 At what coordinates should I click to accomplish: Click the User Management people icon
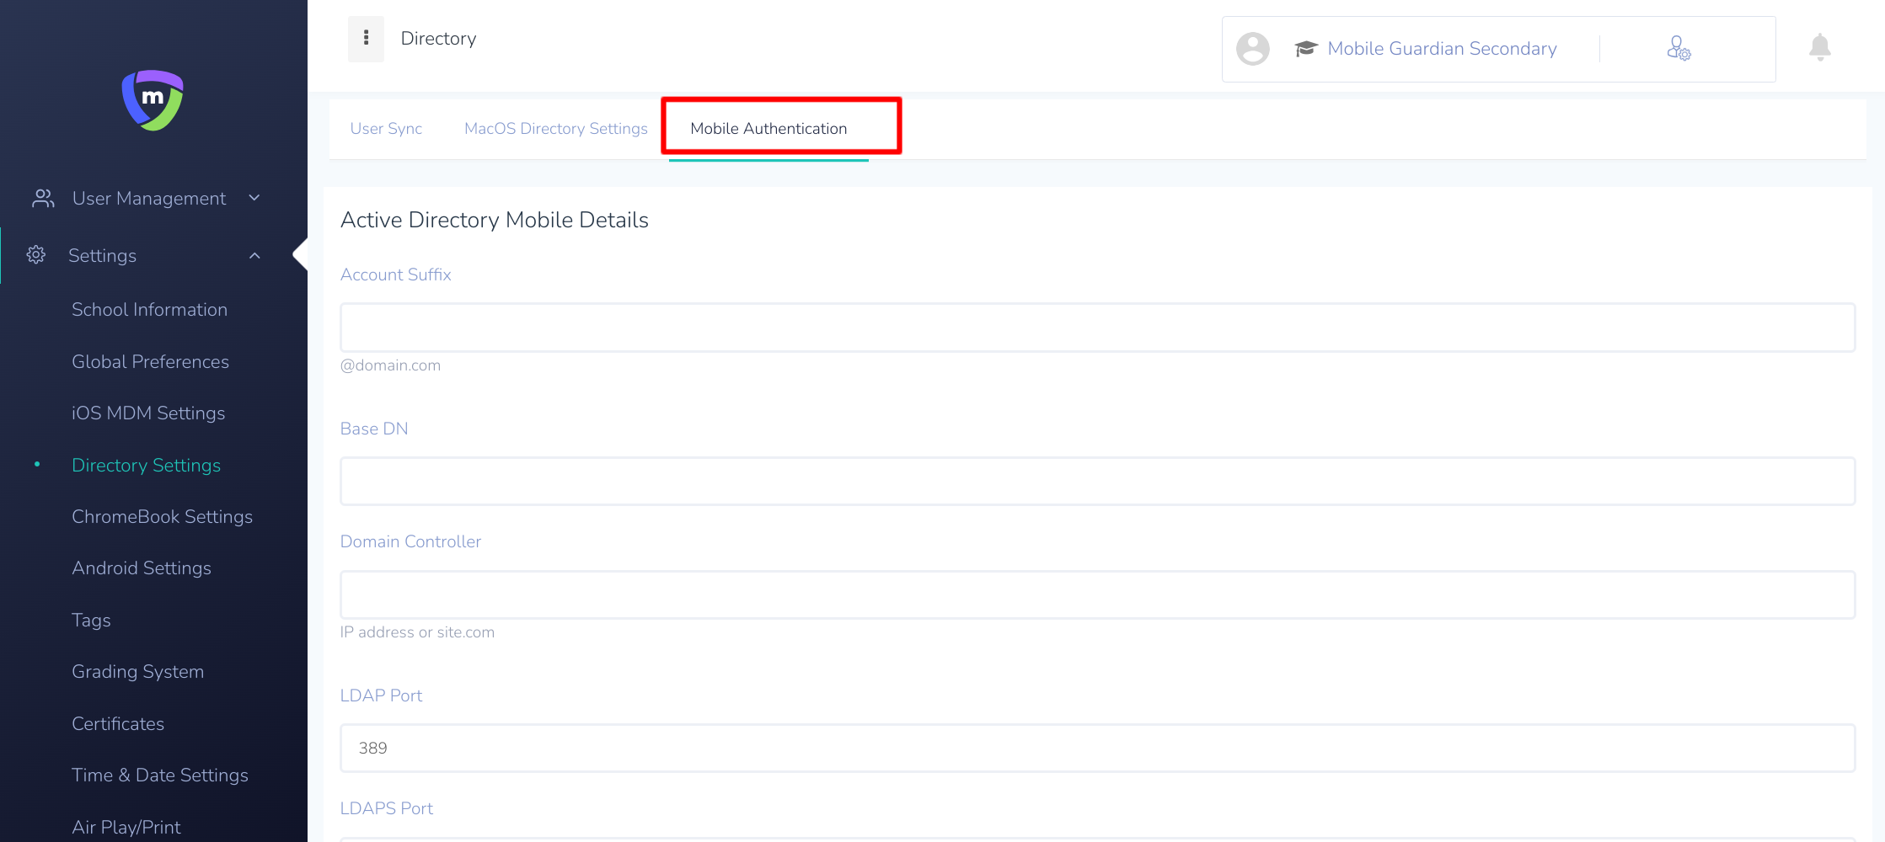tap(43, 198)
